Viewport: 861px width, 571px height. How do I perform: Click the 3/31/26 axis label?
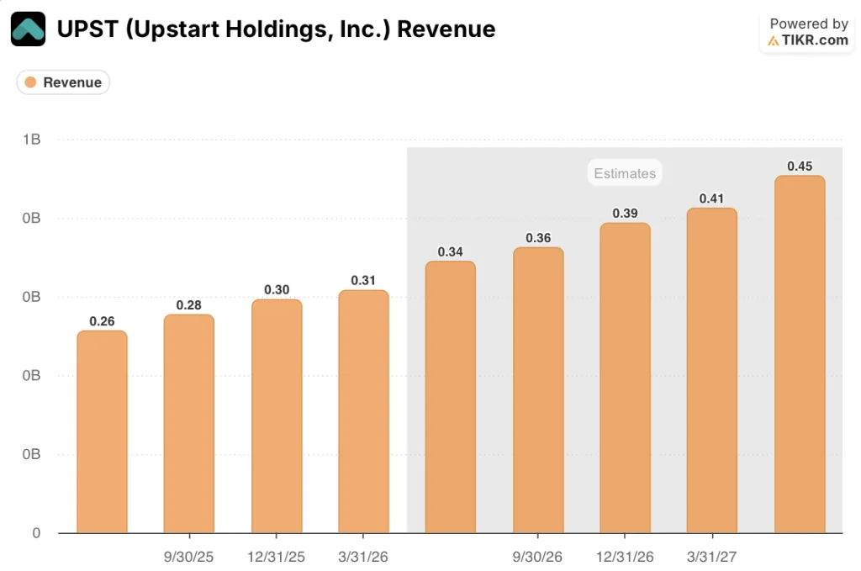pos(363,557)
